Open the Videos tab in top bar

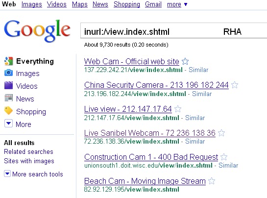click(x=57, y=4)
